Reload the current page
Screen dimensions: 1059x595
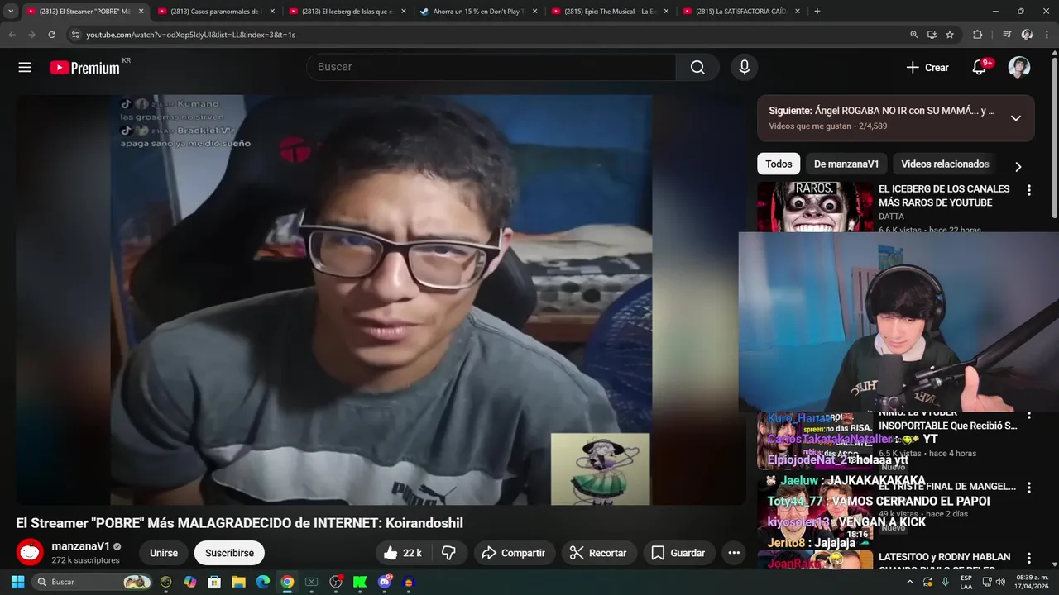pyautogui.click(x=51, y=35)
